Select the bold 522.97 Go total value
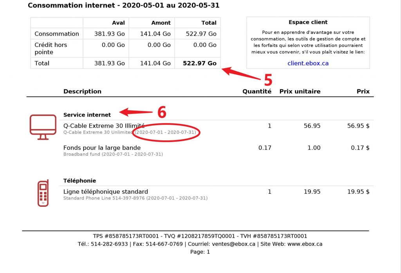 coord(200,63)
